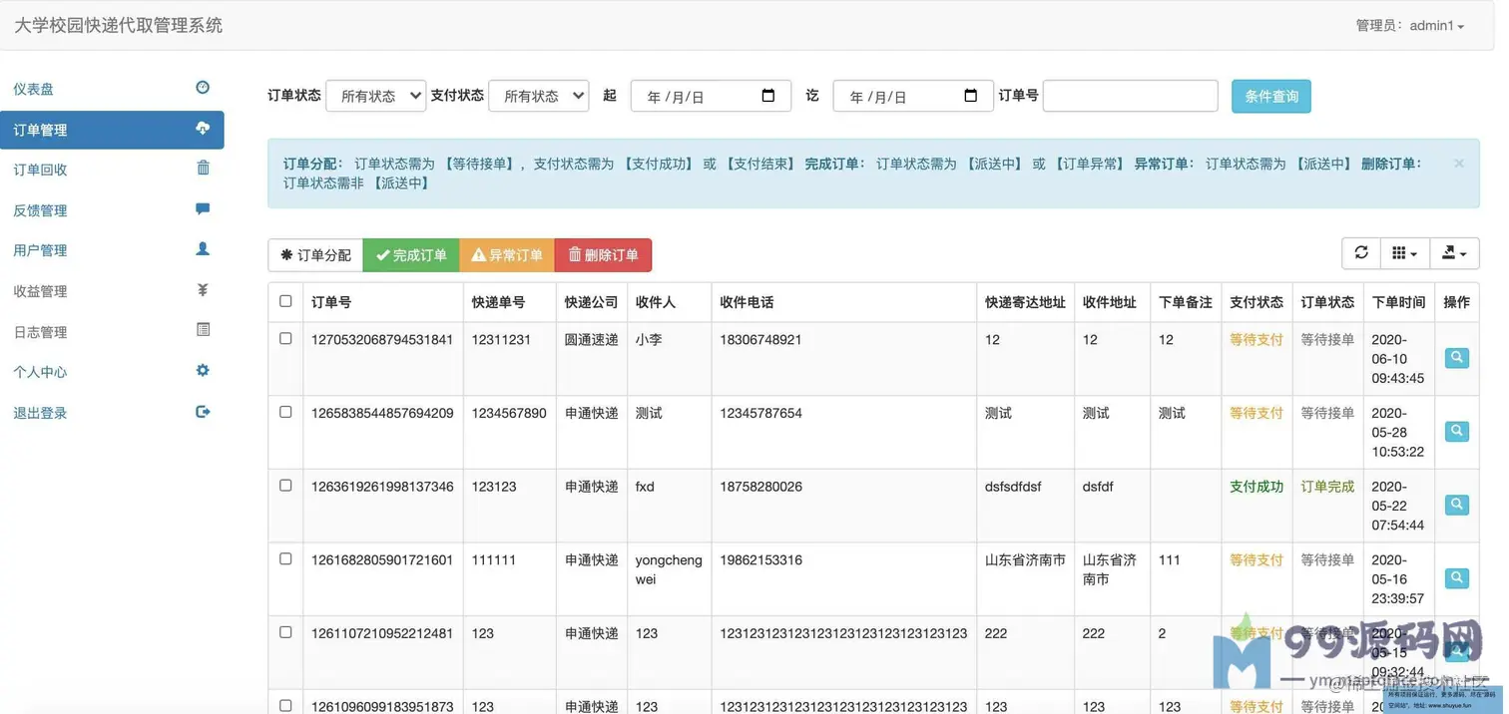Click the user icon beside 用户管理

[x=203, y=249]
